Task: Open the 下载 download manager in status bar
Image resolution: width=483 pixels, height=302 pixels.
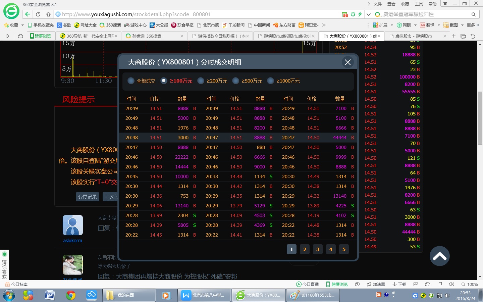Action: coord(399,284)
